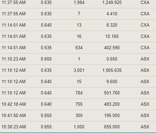Click the CXA label in the 1,249.920 row

coord(145,2)
